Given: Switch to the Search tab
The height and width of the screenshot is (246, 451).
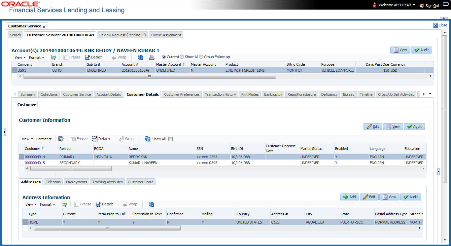Looking at the screenshot, I should tap(16, 35).
